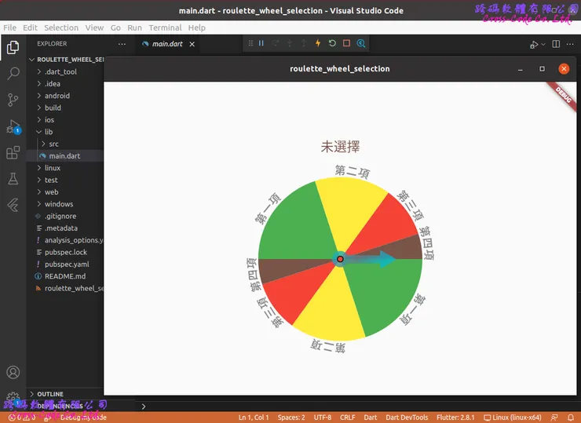This screenshot has height=423, width=581.
Task: Open the File menu
Action: [10, 27]
